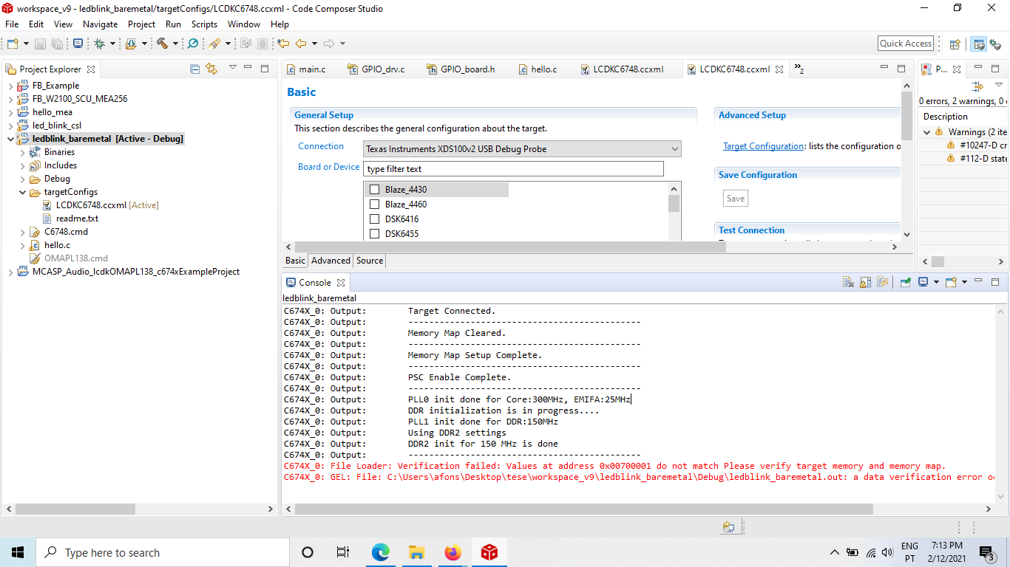1010x567 pixels.
Task: Click the Open Perspective icon
Action: coord(955,44)
